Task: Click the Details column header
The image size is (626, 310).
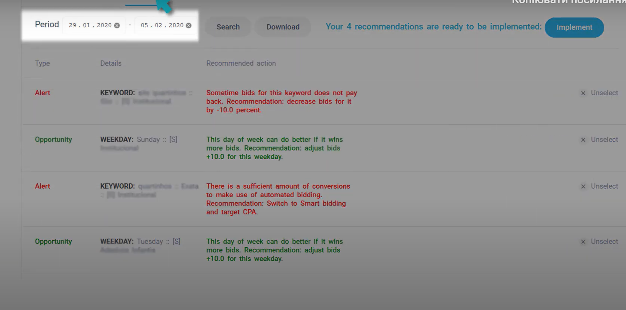Action: tap(111, 63)
